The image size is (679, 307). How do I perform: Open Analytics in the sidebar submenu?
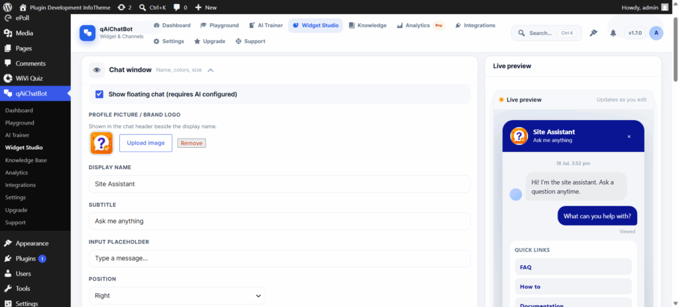pyautogui.click(x=17, y=172)
